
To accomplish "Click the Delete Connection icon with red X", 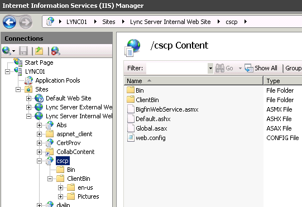I will 56,51.
